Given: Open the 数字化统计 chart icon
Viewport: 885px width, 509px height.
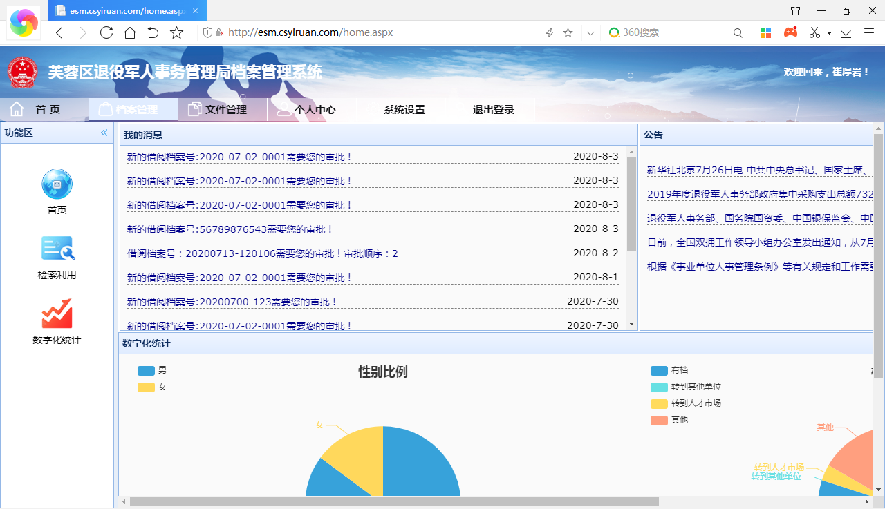Looking at the screenshot, I should pos(57,314).
